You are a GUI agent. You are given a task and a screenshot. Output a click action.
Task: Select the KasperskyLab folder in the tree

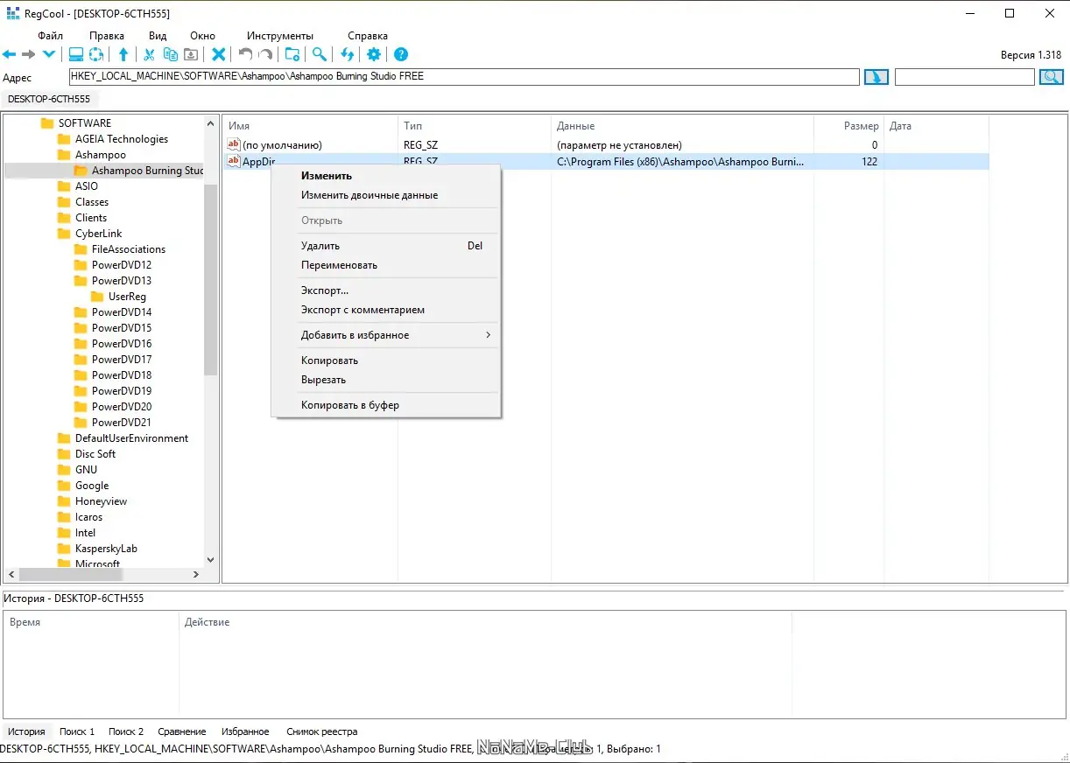[x=106, y=549]
